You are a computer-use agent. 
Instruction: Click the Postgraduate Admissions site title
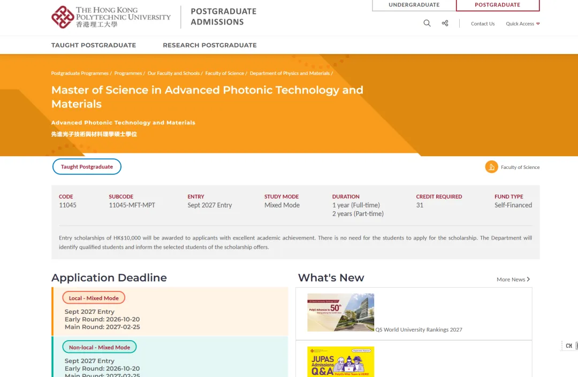223,17
